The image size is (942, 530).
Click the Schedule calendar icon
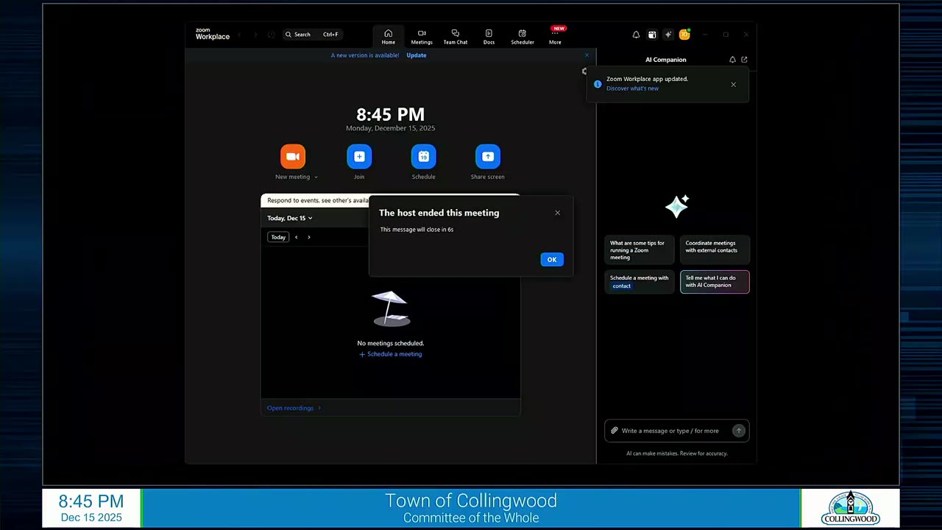(x=423, y=156)
